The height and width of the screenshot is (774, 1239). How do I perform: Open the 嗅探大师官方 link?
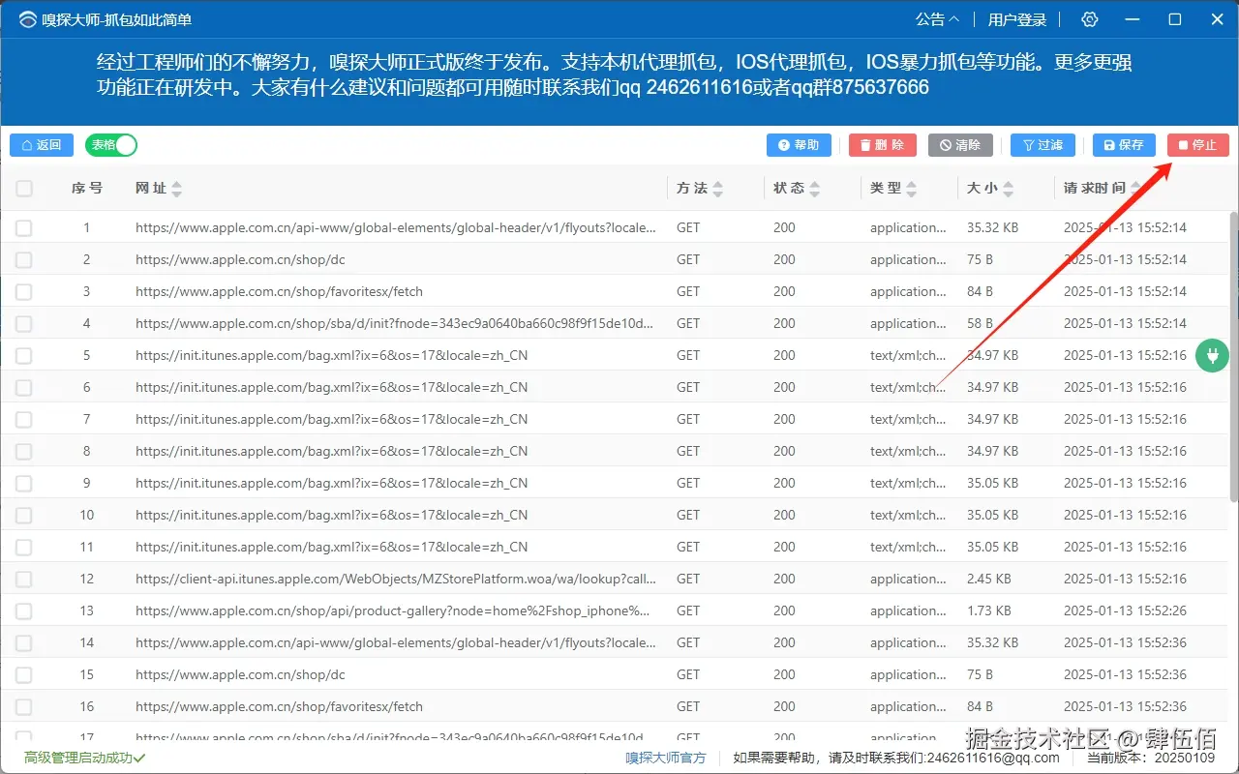666,758
